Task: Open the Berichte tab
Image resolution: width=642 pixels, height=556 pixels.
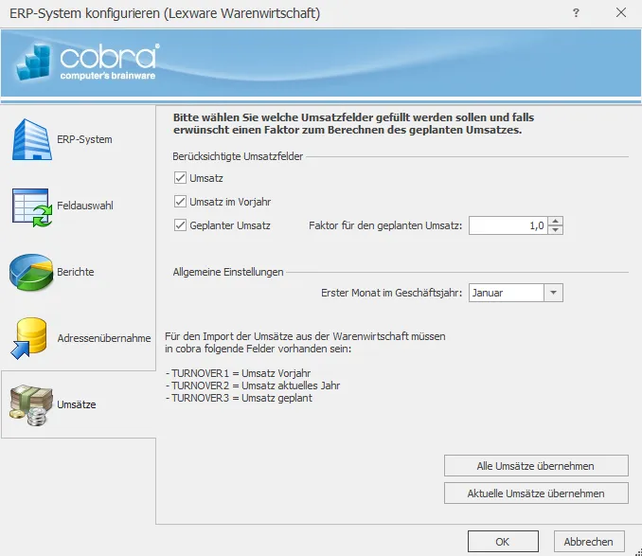Action: (x=78, y=272)
